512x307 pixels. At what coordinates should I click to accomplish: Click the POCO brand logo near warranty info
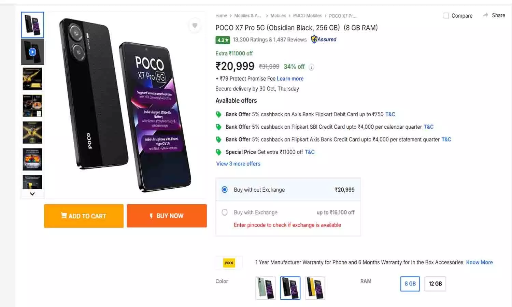[x=229, y=263]
